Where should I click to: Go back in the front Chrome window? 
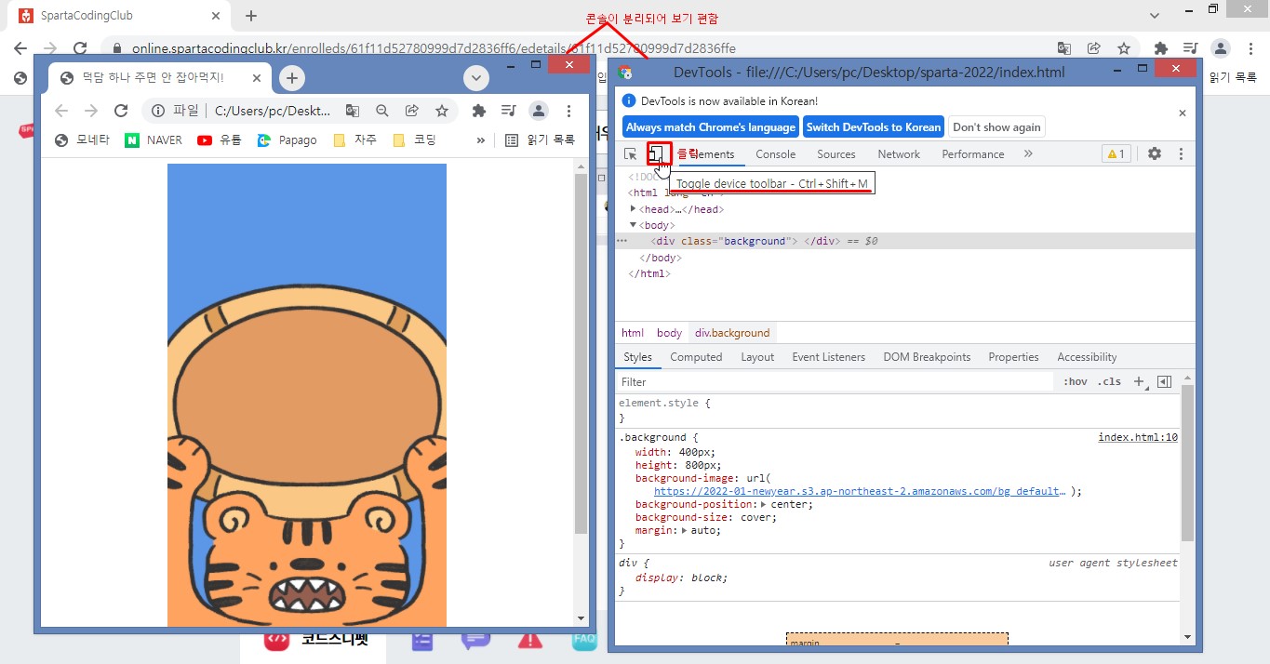click(61, 111)
